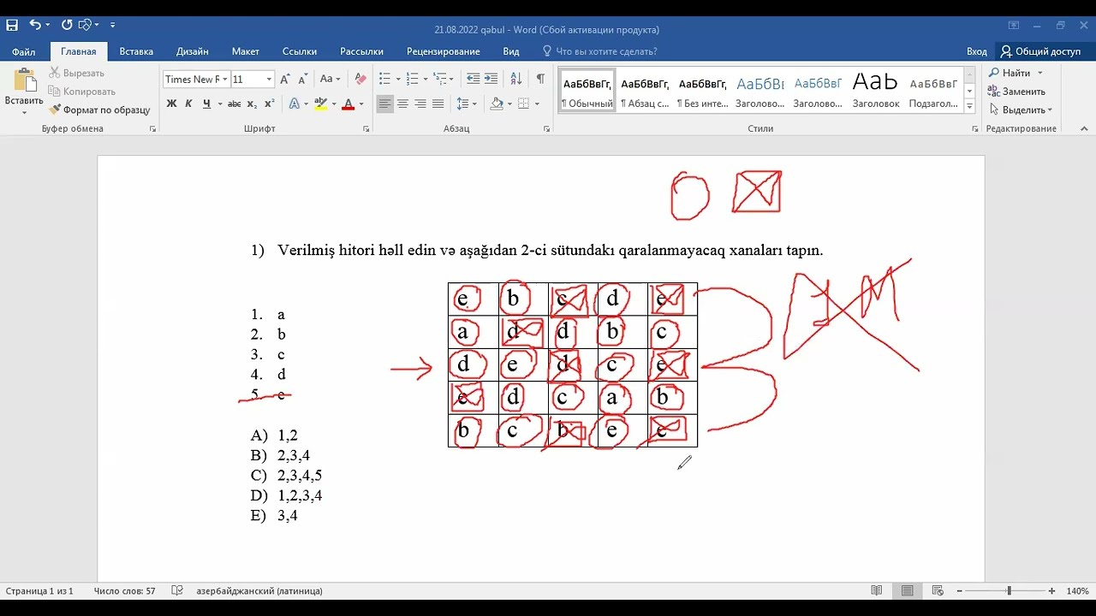Increase paragraph indent
1096x616 pixels.
coord(491,79)
